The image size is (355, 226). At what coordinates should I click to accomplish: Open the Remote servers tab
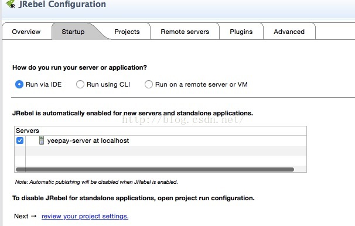pos(185,32)
